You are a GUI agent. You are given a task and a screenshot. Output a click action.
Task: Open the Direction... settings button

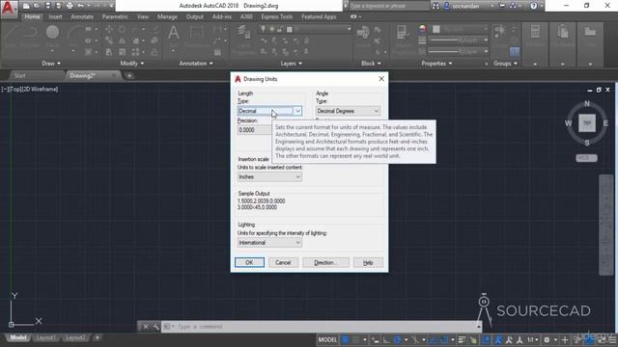click(325, 262)
